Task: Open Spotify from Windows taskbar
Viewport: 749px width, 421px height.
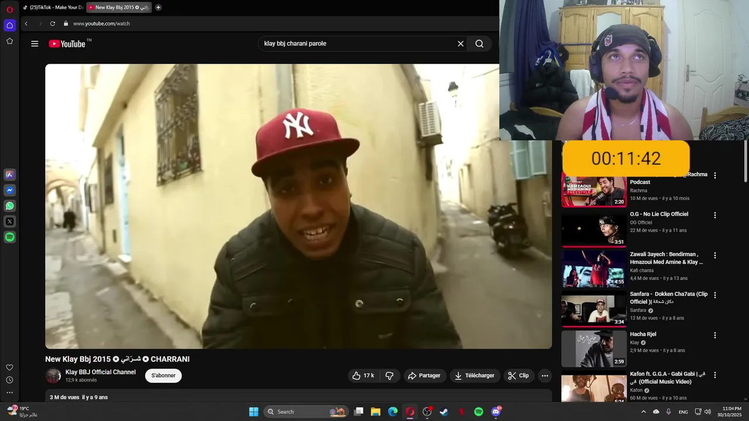Action: tap(479, 412)
